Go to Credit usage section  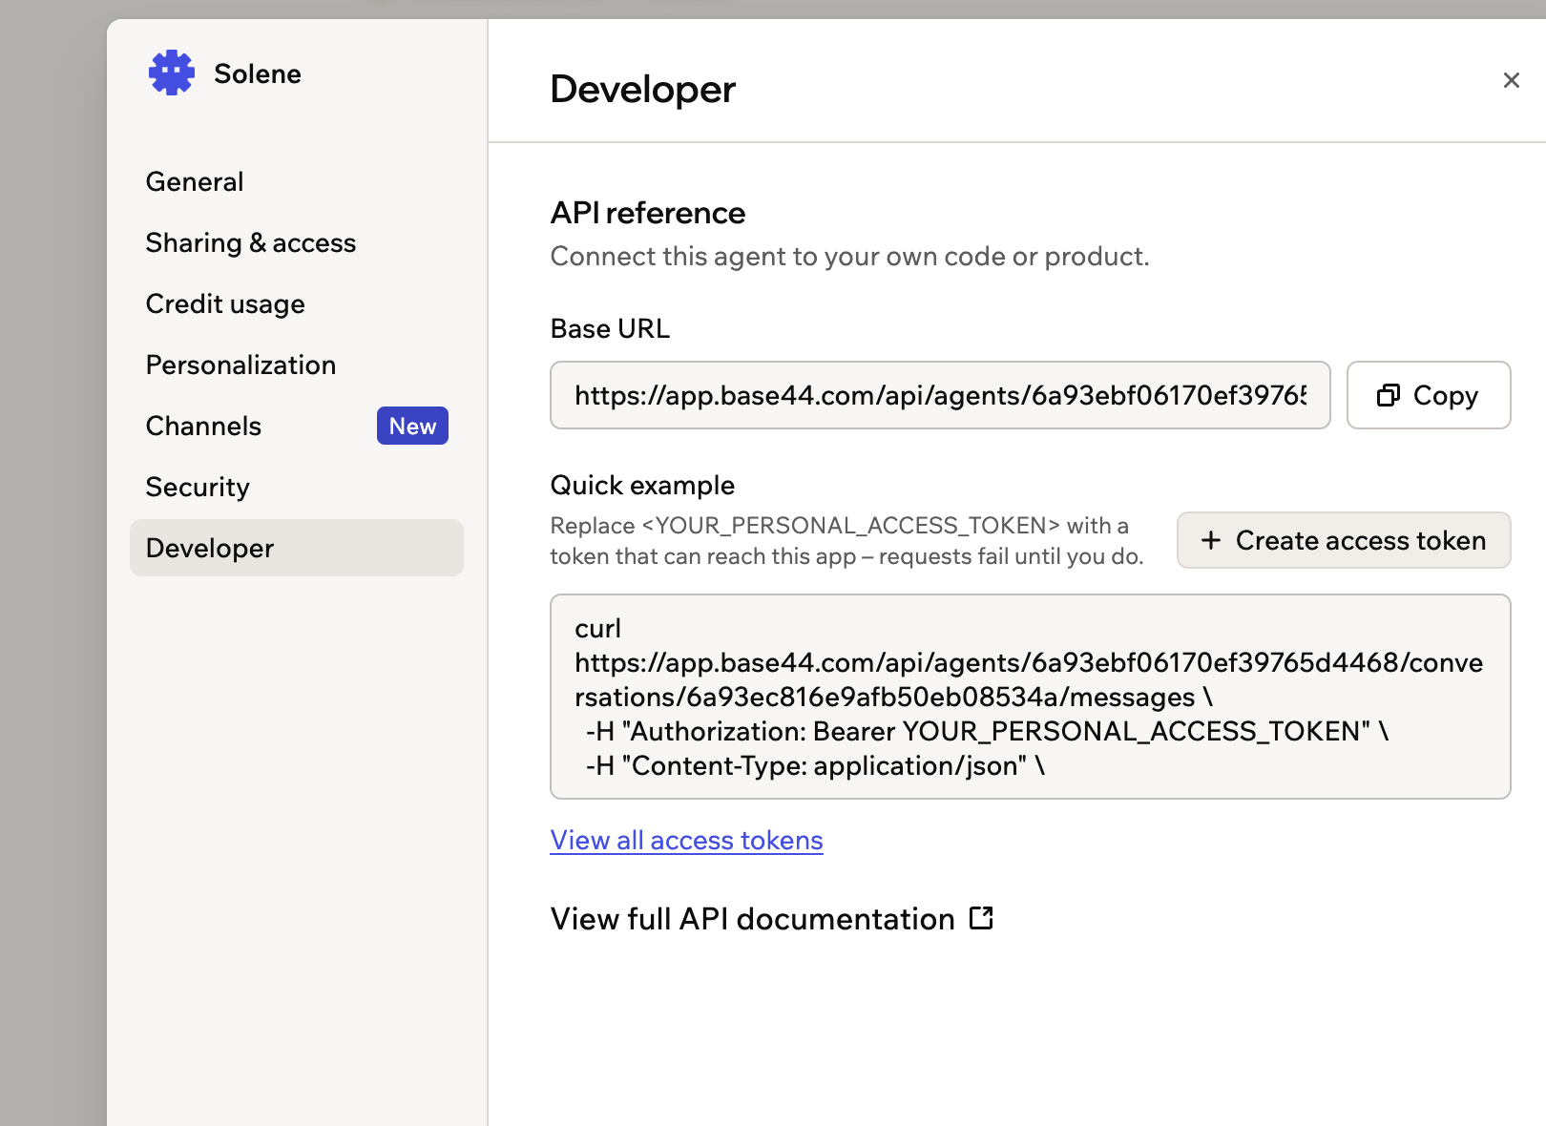(x=225, y=303)
